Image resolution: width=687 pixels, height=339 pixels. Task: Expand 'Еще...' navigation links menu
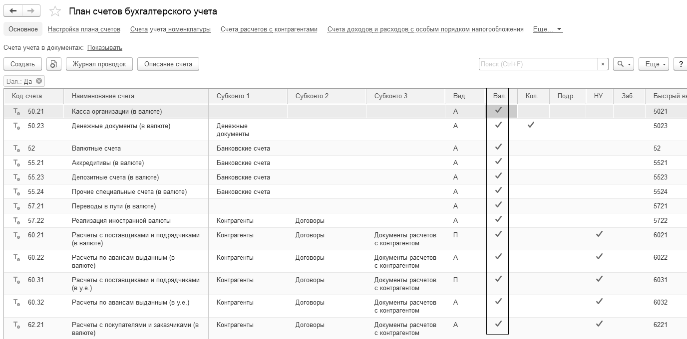pyautogui.click(x=547, y=29)
